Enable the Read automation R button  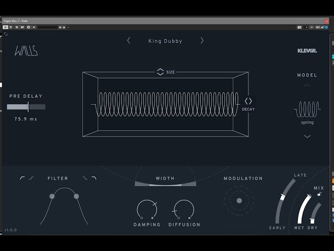tap(17, 27)
